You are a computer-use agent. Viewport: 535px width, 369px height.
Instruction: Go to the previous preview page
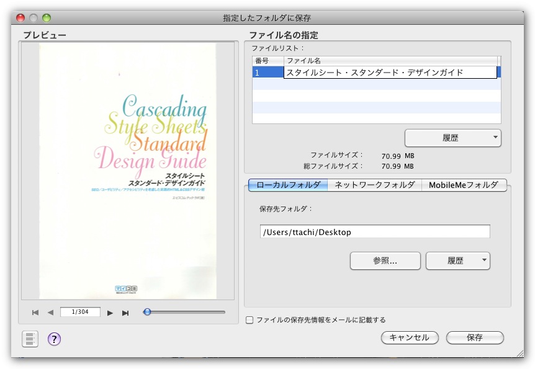tap(50, 313)
